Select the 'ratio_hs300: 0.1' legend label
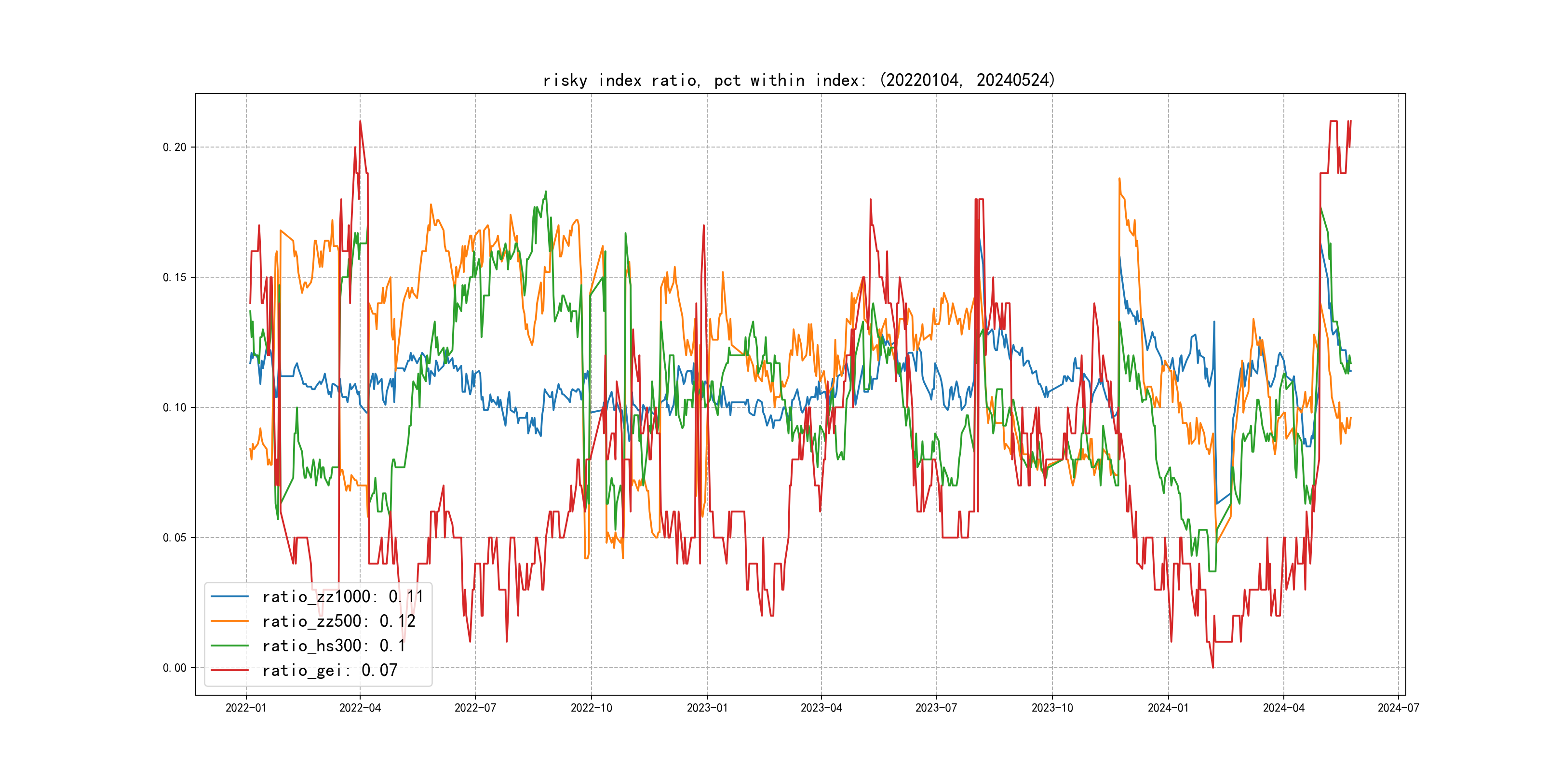Image resolution: width=1562 pixels, height=781 pixels. point(334,646)
